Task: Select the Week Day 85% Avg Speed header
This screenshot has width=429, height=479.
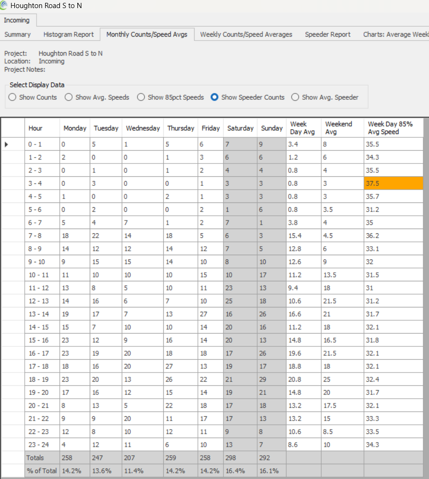Action: click(x=393, y=128)
